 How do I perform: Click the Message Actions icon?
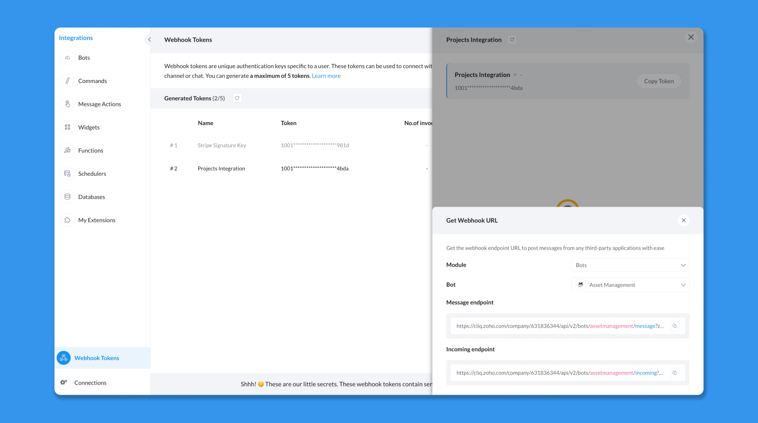(68, 104)
